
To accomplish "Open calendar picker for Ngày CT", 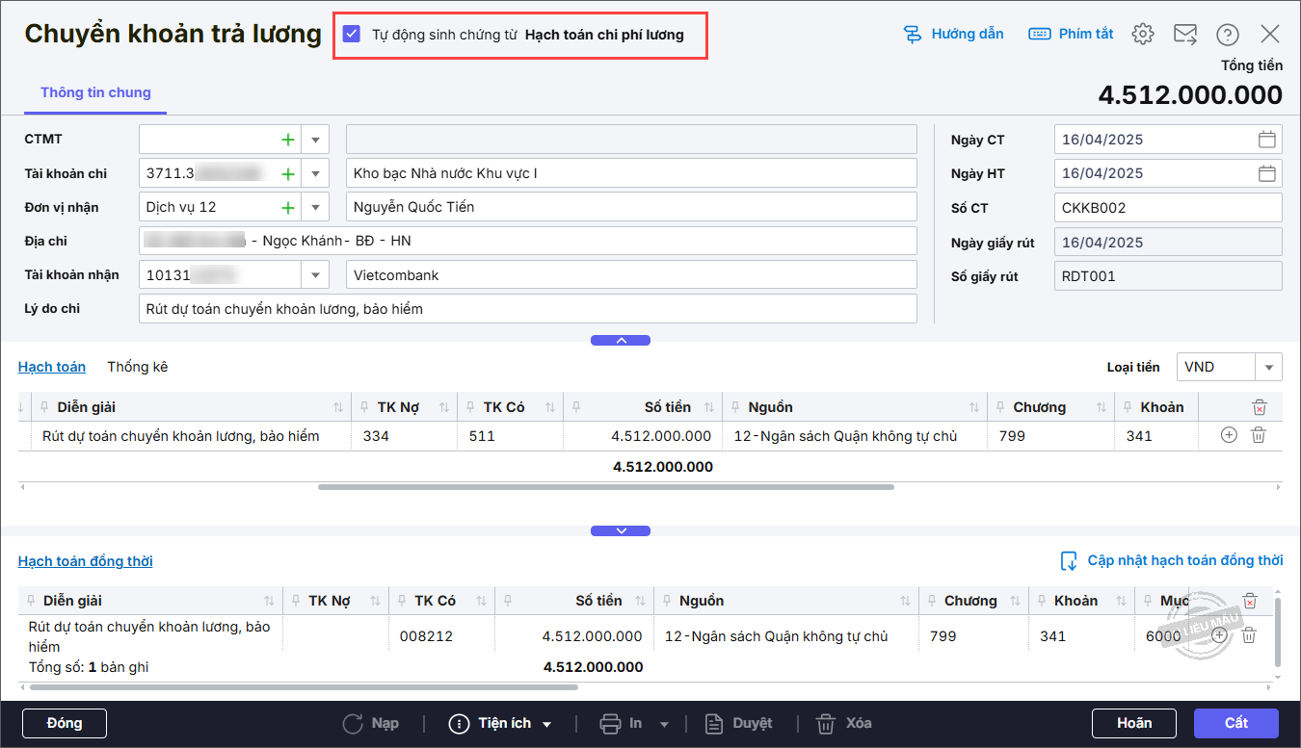I will pos(1267,140).
